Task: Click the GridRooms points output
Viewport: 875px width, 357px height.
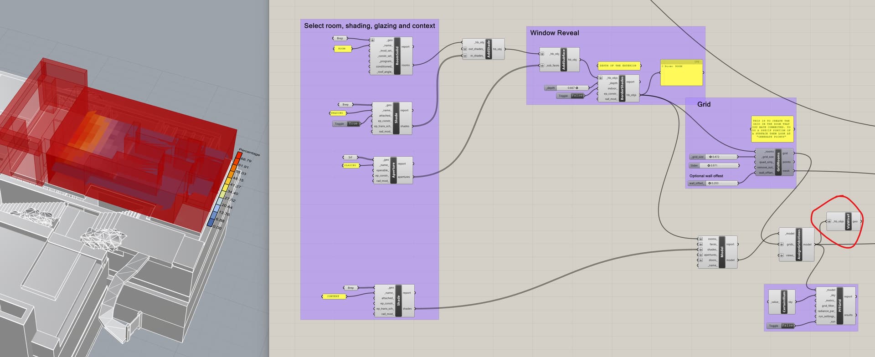Action: (x=787, y=162)
